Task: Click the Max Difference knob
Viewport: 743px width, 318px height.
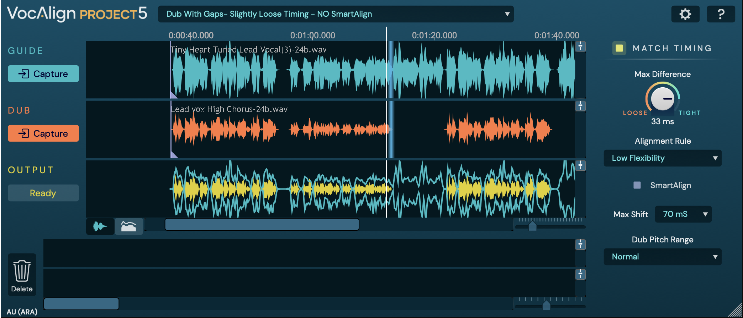Action: 662,99
